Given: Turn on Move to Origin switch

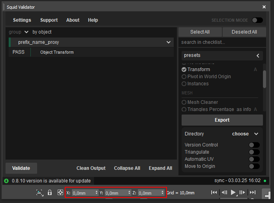Looking at the screenshot, I should (254, 166).
